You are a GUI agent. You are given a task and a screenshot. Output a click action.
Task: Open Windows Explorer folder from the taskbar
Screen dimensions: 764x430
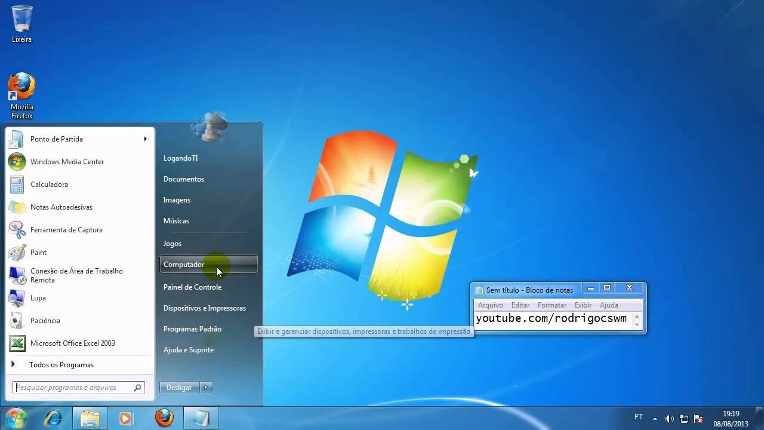90,418
